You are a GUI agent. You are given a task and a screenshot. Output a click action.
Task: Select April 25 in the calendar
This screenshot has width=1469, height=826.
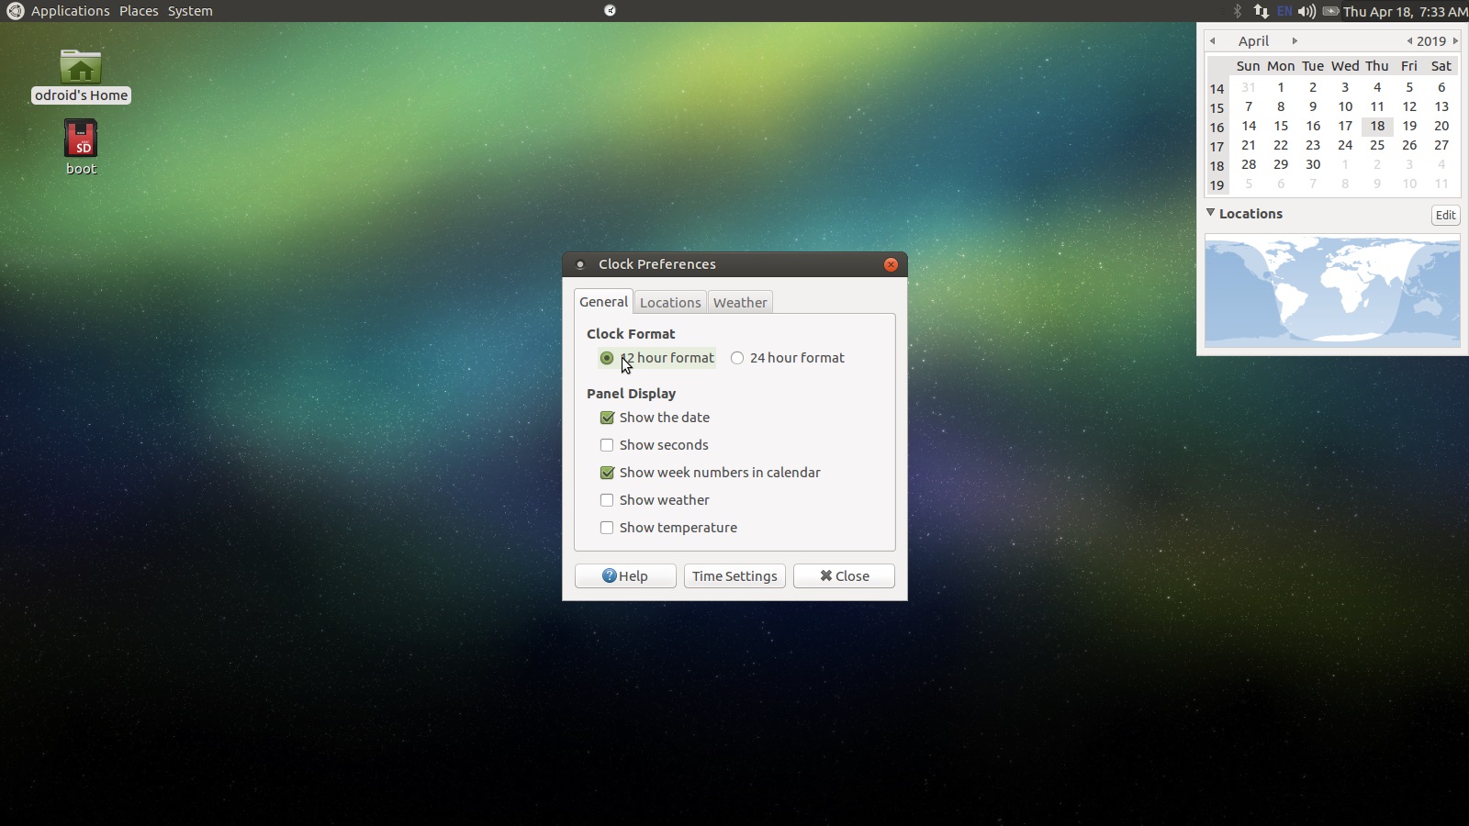click(x=1377, y=145)
